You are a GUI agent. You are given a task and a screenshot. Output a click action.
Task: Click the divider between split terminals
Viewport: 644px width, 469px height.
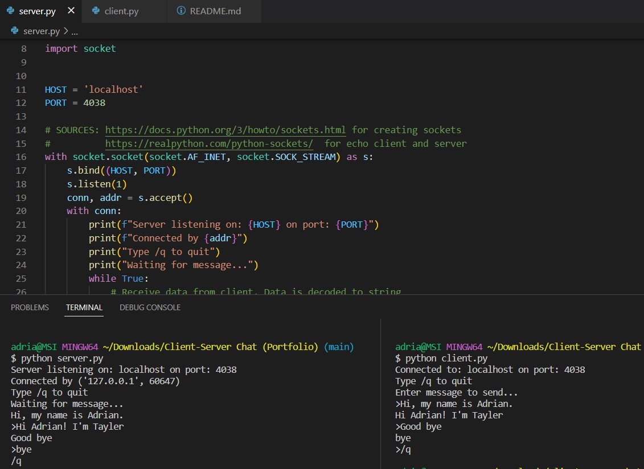(x=380, y=393)
